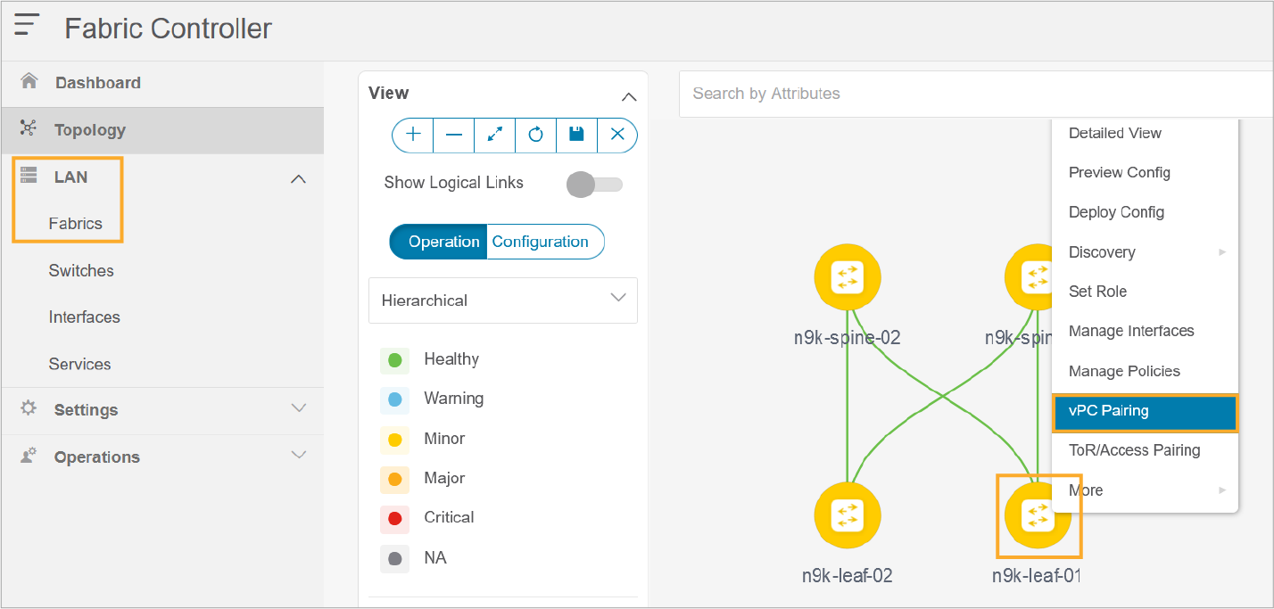The image size is (1274, 609).
Task: Focus the Search by Attributes field
Action: (x=976, y=94)
